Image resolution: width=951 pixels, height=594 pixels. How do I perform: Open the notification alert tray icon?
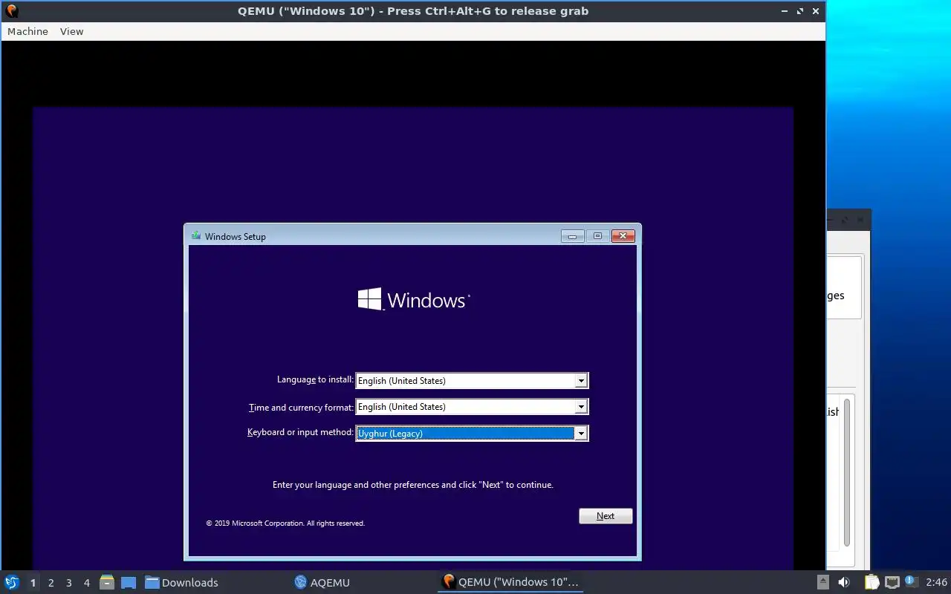pos(911,581)
